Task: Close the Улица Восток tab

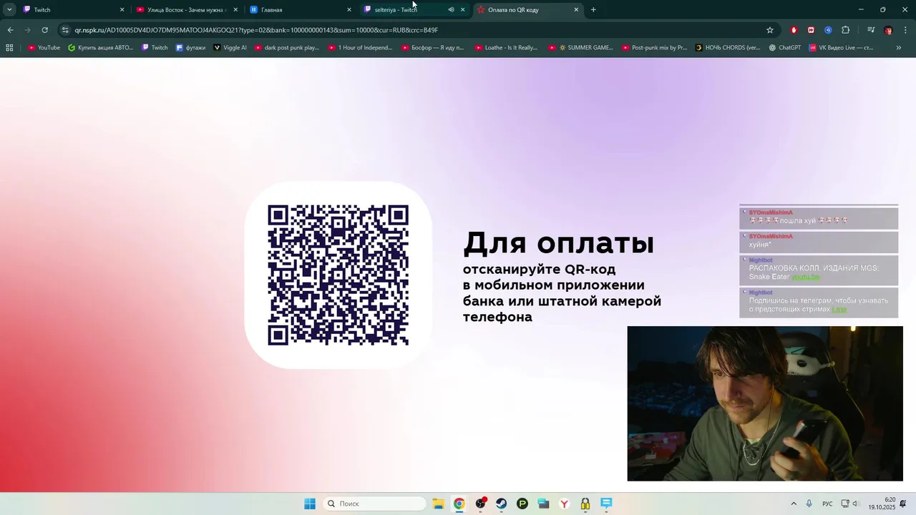Action: 235,10
